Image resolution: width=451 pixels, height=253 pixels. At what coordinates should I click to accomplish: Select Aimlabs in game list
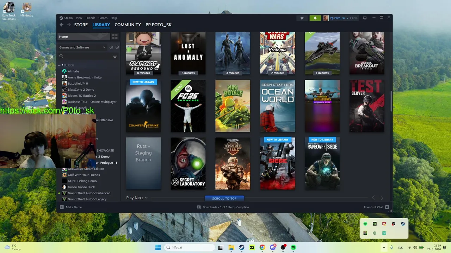coord(73,71)
